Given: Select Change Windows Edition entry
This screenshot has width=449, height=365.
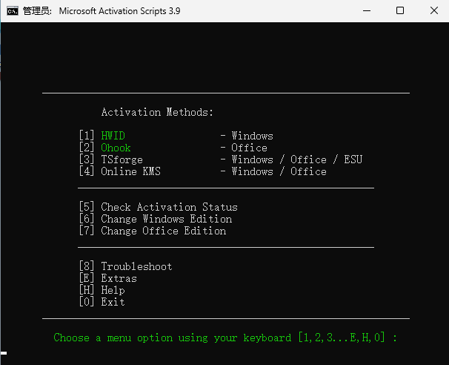Looking at the screenshot, I should 166,219.
